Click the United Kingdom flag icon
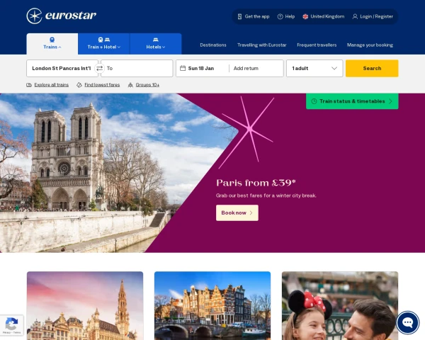 (305, 16)
